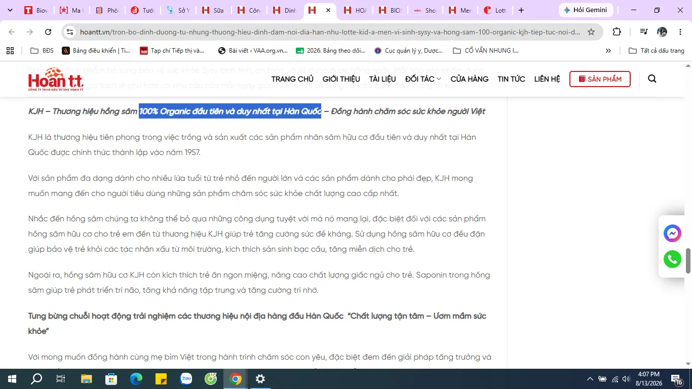The image size is (692, 389).
Task: Click the page vertical scrollbar thumb
Action: pos(688,261)
